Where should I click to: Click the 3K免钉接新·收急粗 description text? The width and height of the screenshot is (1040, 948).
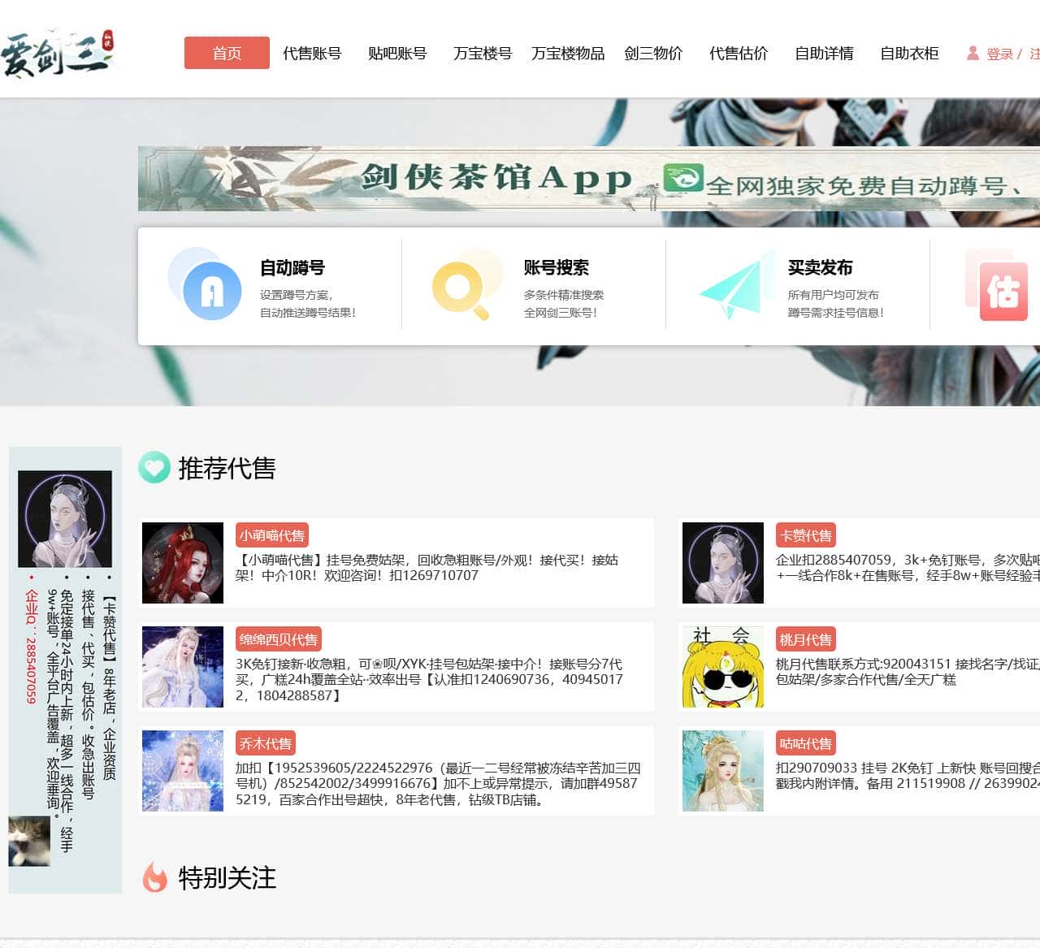pos(429,680)
